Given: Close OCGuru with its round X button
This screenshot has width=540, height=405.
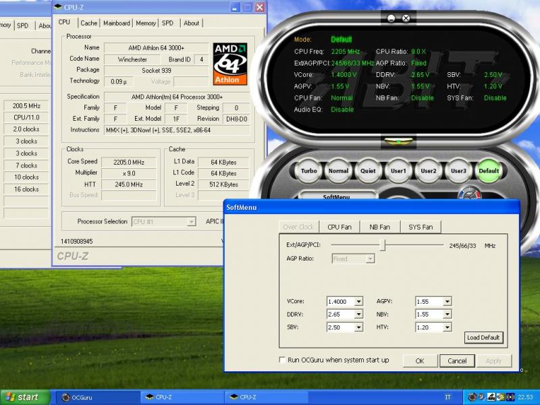Looking at the screenshot, I should tap(406, 18).
